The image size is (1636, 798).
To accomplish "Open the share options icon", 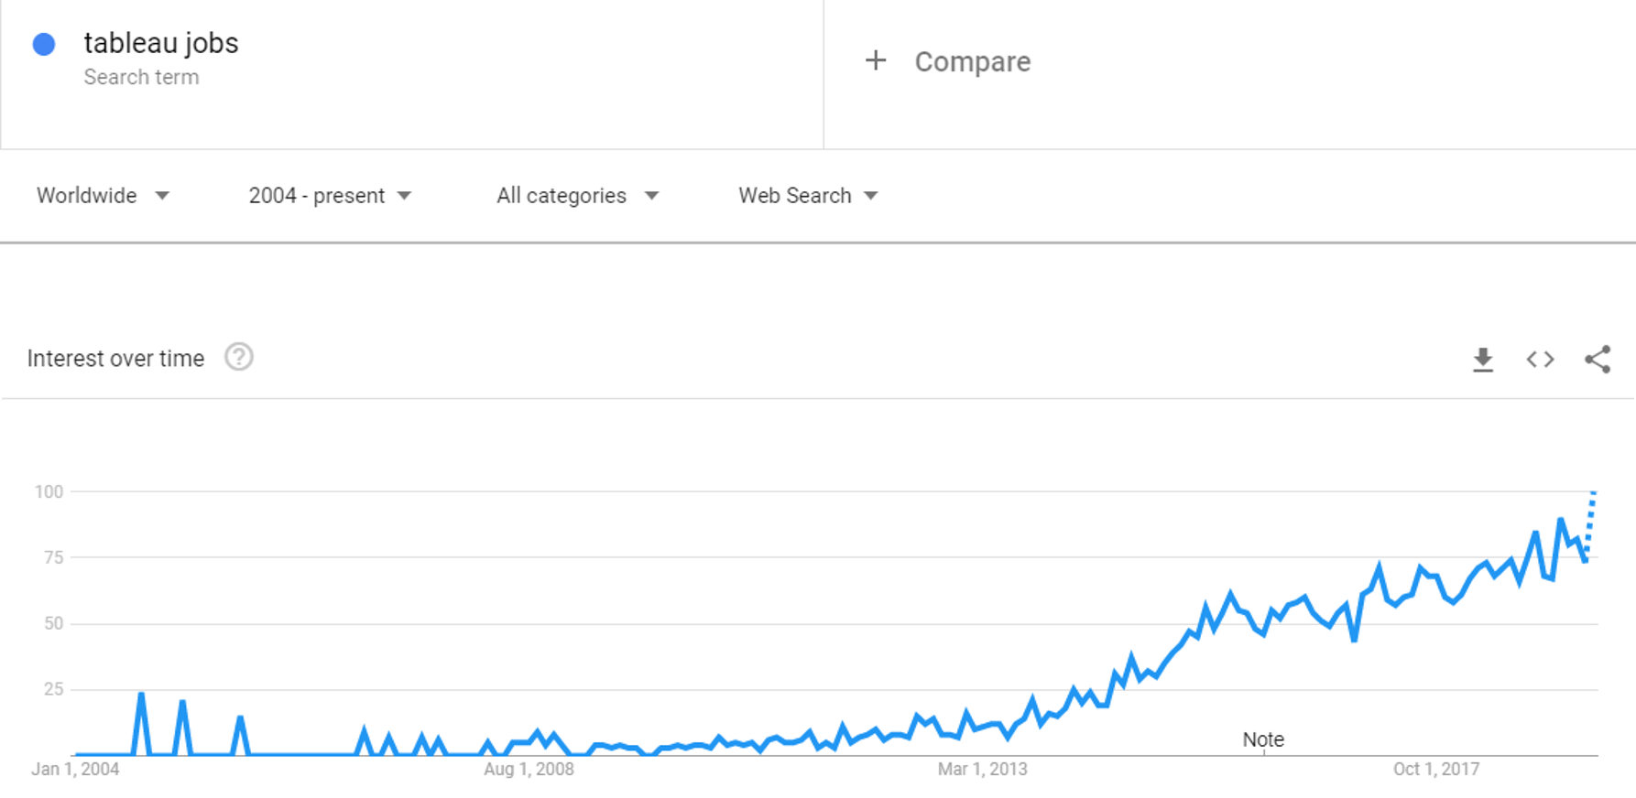I will pos(1598,359).
